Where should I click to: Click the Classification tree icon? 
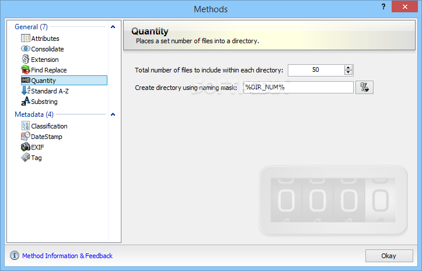(26, 126)
